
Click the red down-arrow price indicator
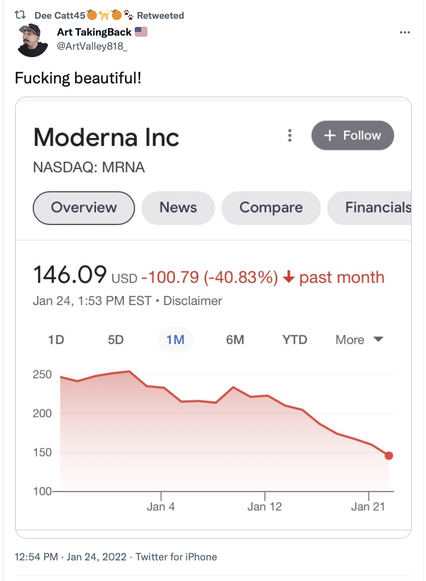pyautogui.click(x=289, y=277)
